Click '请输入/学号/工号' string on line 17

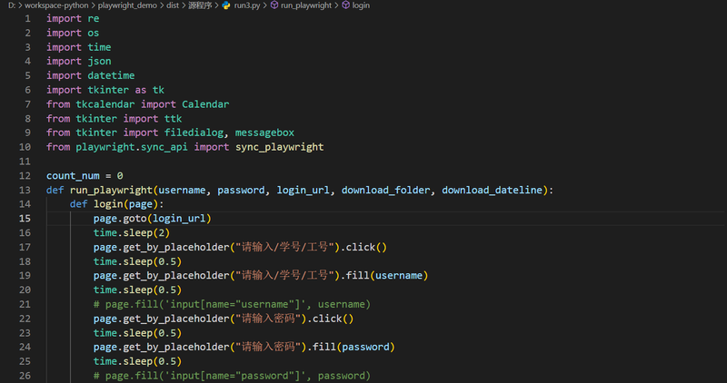point(284,247)
